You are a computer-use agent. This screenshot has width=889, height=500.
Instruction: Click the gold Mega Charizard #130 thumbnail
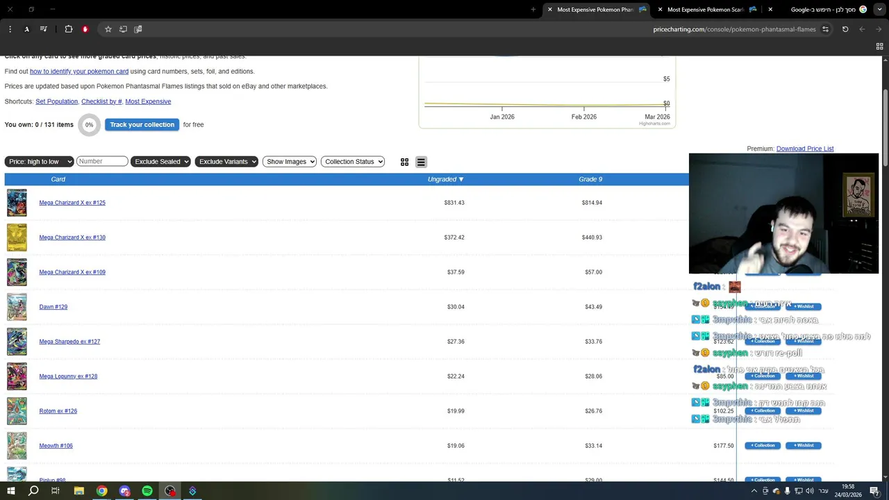17,237
